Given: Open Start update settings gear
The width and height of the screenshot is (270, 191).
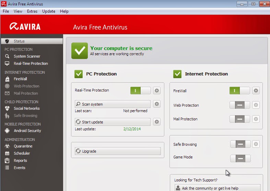Looking at the screenshot, I should click(x=157, y=122).
